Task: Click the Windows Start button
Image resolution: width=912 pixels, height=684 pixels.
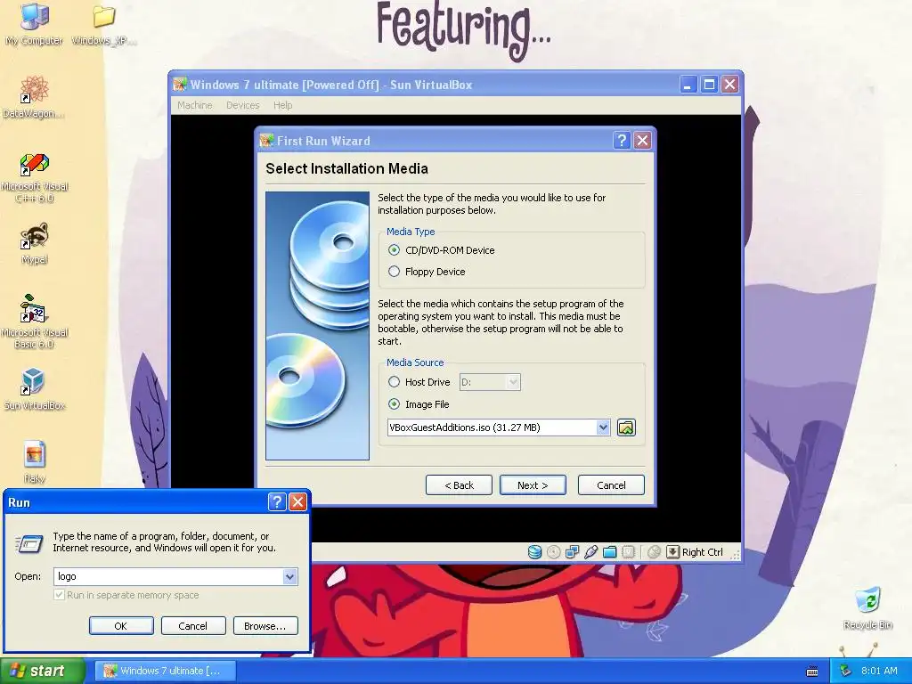Action: (x=42, y=671)
